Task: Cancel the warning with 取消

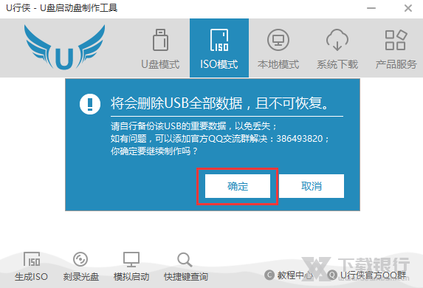Action: tap(312, 186)
